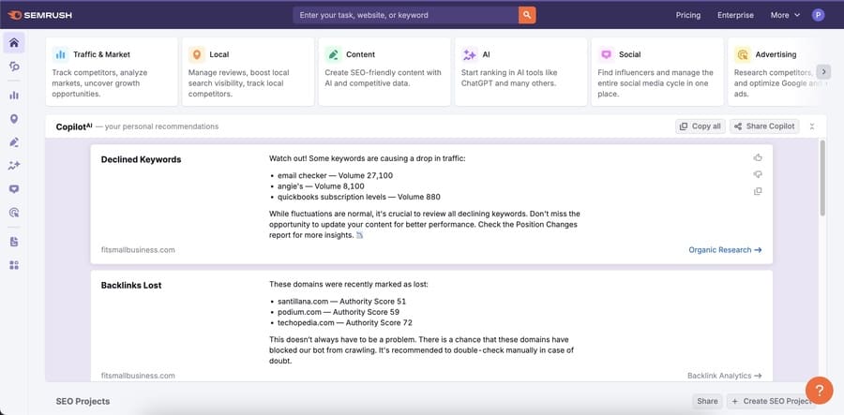
Task: Open the Home sidebar icon
Action: pos(14,42)
